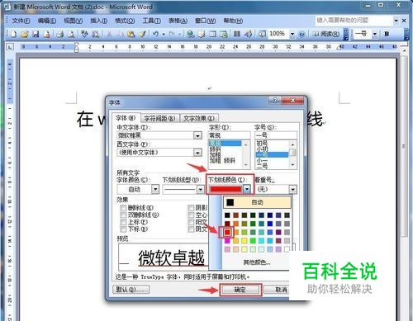This screenshot has height=321, width=413.
Task: Click the Research toolbar icon
Action: click(95, 34)
